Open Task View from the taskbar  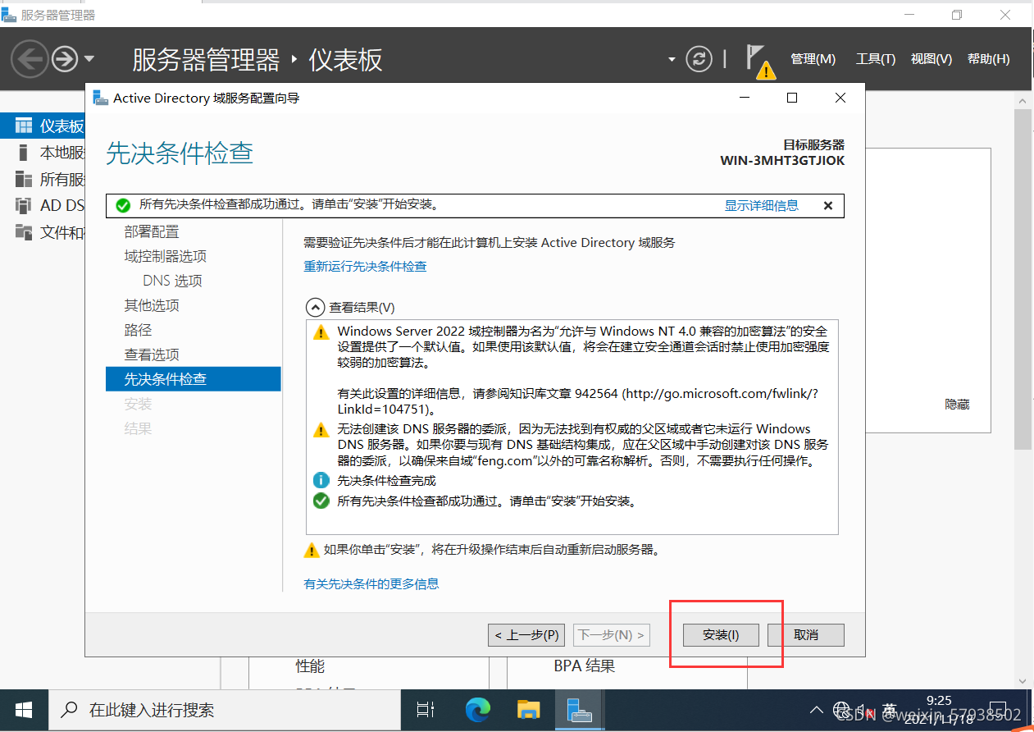pyautogui.click(x=425, y=711)
